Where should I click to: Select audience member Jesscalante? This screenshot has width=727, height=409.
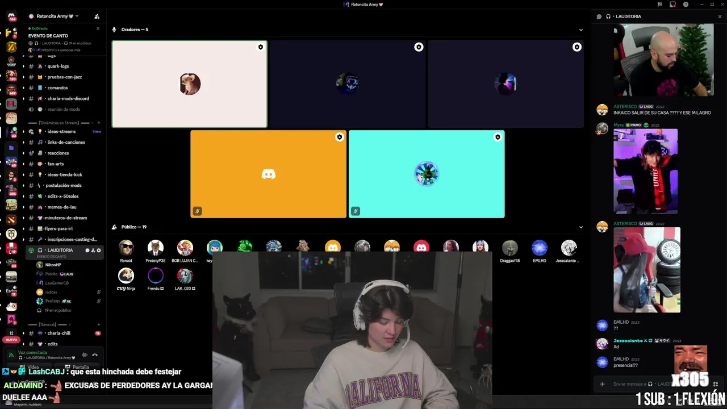(x=569, y=251)
